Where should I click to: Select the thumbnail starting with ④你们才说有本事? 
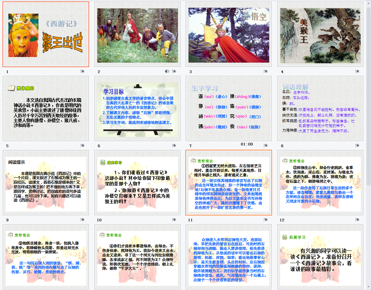point(137,257)
